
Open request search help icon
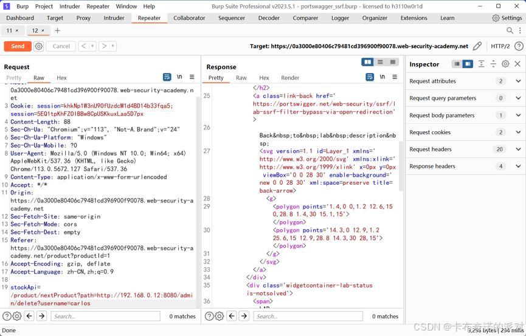tap(6, 316)
